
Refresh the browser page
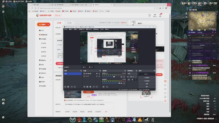(32, 8)
